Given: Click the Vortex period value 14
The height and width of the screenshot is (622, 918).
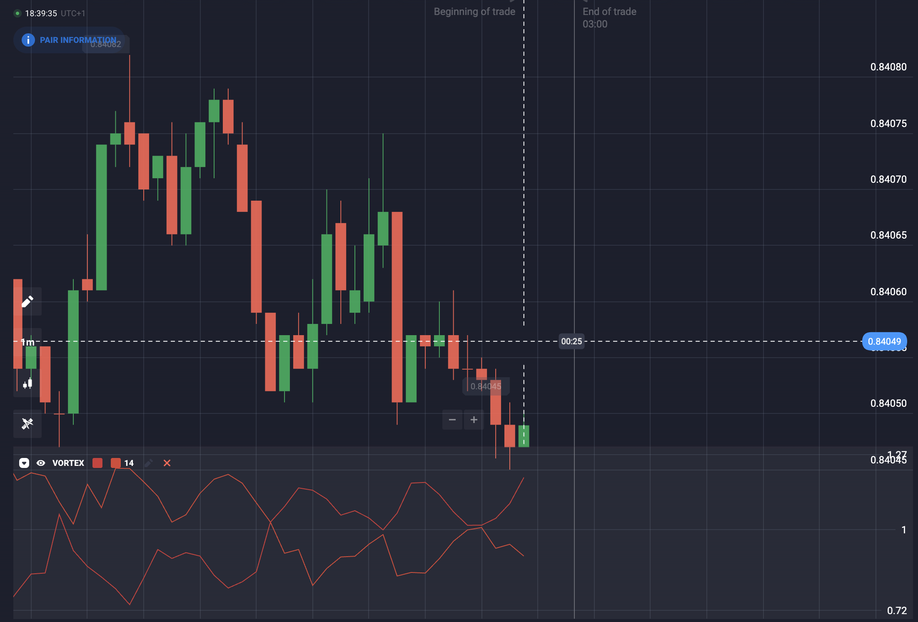Looking at the screenshot, I should point(129,463).
